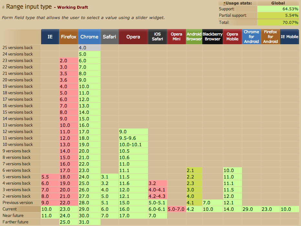Select the Android Browser column header

[194, 36]
